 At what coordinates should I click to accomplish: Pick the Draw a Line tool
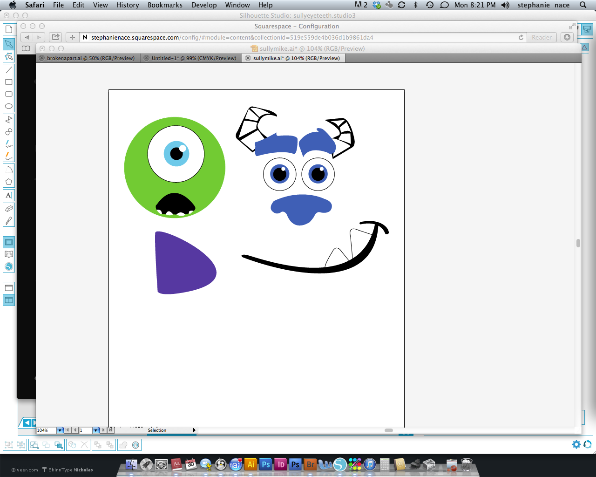point(9,70)
